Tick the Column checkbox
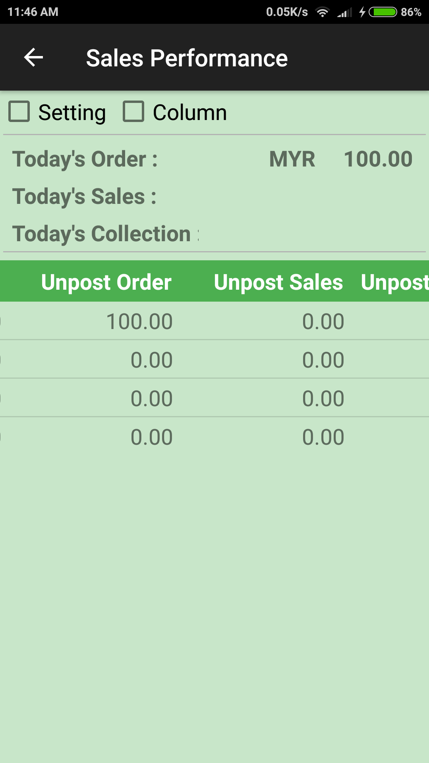The image size is (429, 763). [133, 111]
